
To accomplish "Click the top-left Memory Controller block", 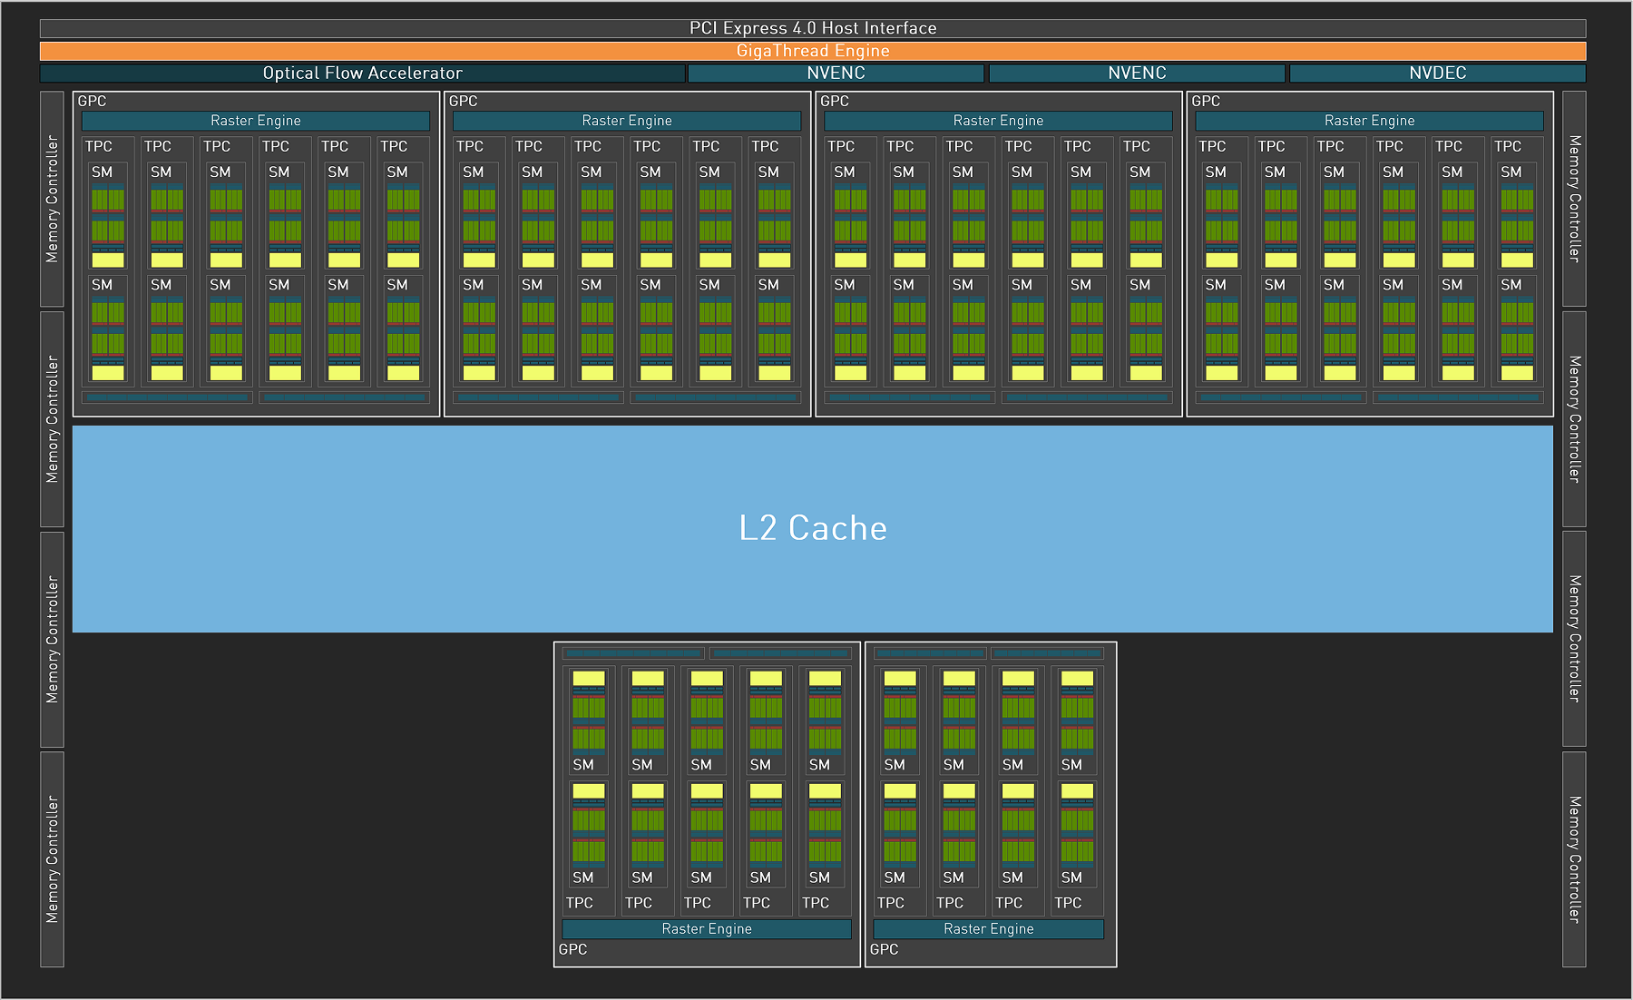I will pos(52,199).
